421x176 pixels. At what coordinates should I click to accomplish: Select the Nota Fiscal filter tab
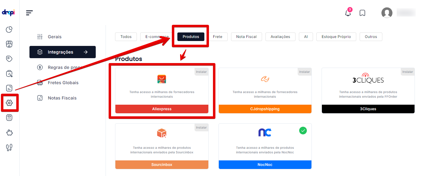pyautogui.click(x=246, y=37)
